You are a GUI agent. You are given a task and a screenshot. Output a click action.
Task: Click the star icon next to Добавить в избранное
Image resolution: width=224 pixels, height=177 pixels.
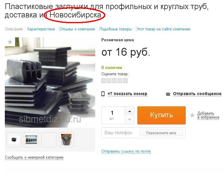point(192,115)
